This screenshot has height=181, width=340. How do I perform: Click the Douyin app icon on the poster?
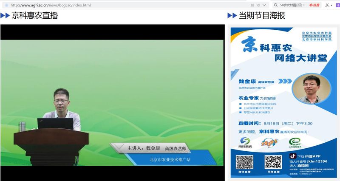point(293,156)
